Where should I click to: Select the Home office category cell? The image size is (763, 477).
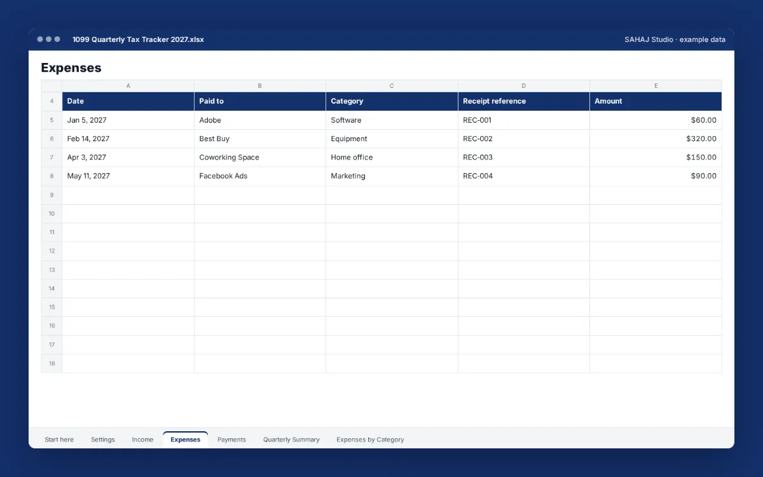pos(392,157)
